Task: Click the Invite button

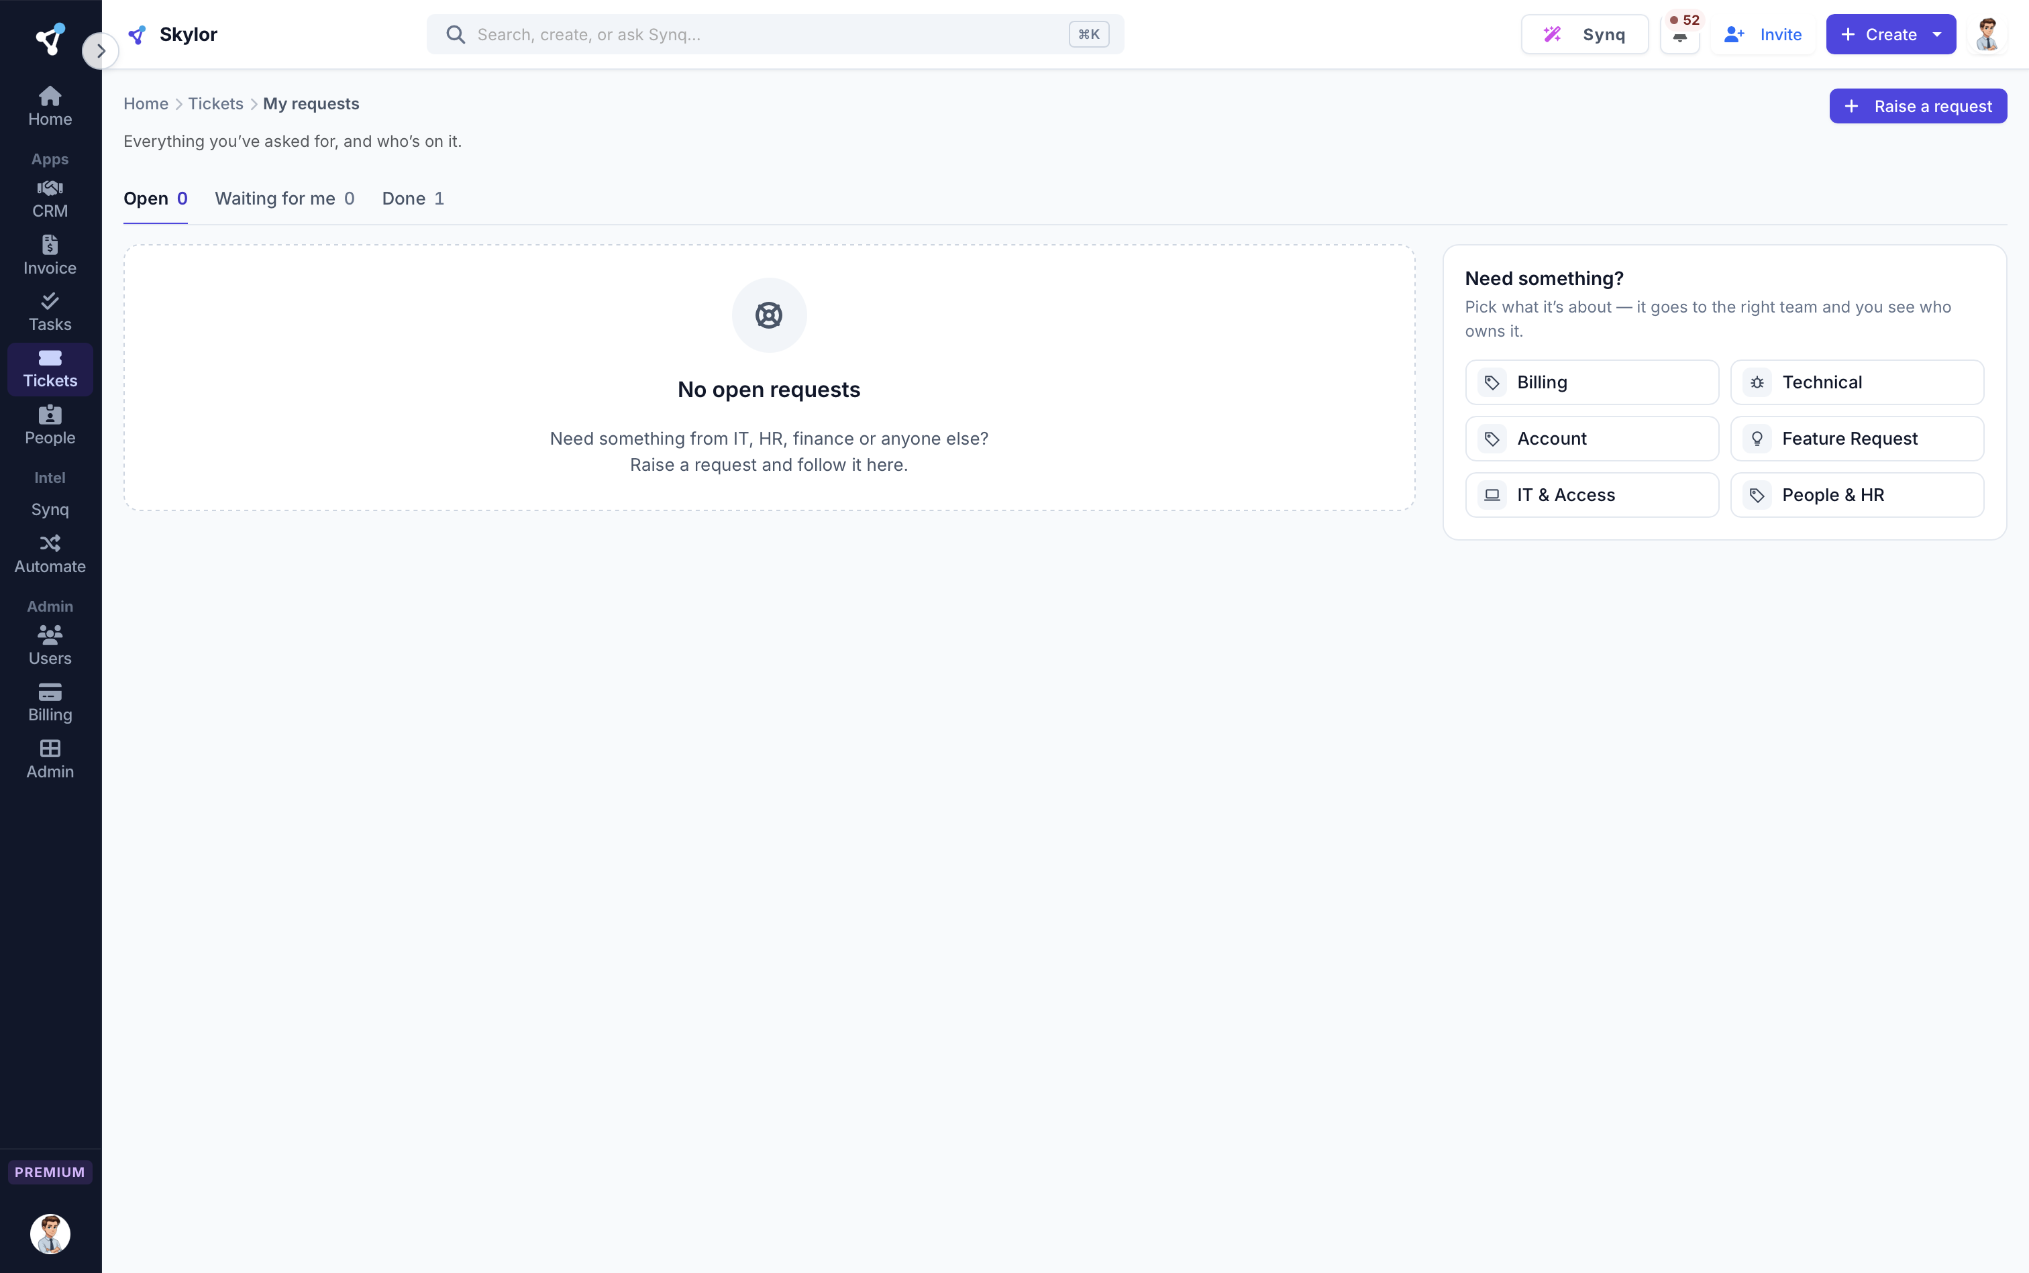Action: click(x=1763, y=34)
